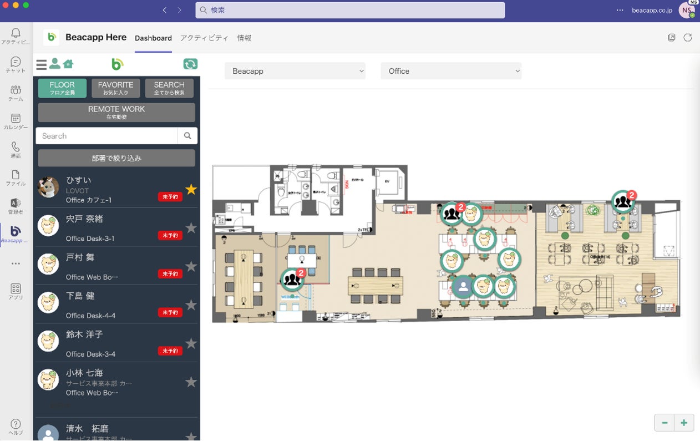This screenshot has height=441, width=700.
Task: Click the green home icon
Action: pyautogui.click(x=68, y=64)
